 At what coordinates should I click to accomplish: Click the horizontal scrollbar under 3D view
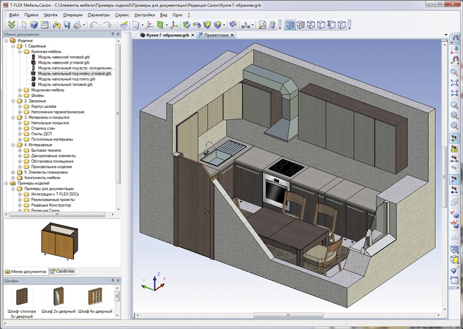click(x=288, y=316)
